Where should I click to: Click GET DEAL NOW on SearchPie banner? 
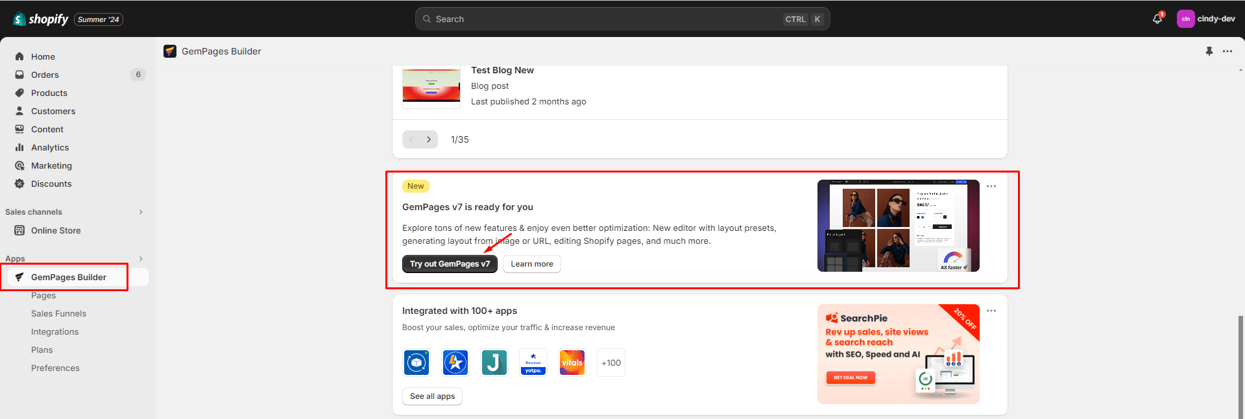[851, 377]
